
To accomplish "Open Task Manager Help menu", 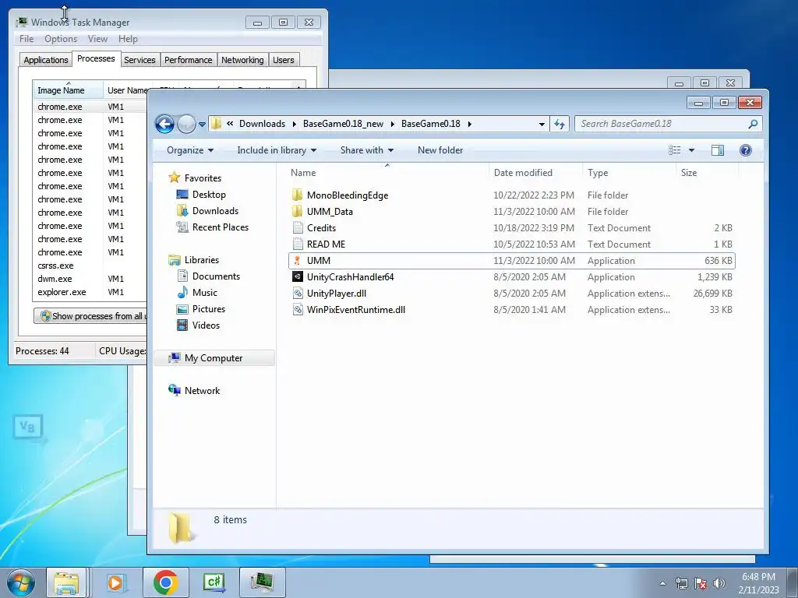I will click(x=128, y=39).
